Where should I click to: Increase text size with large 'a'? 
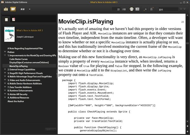(152, 10)
